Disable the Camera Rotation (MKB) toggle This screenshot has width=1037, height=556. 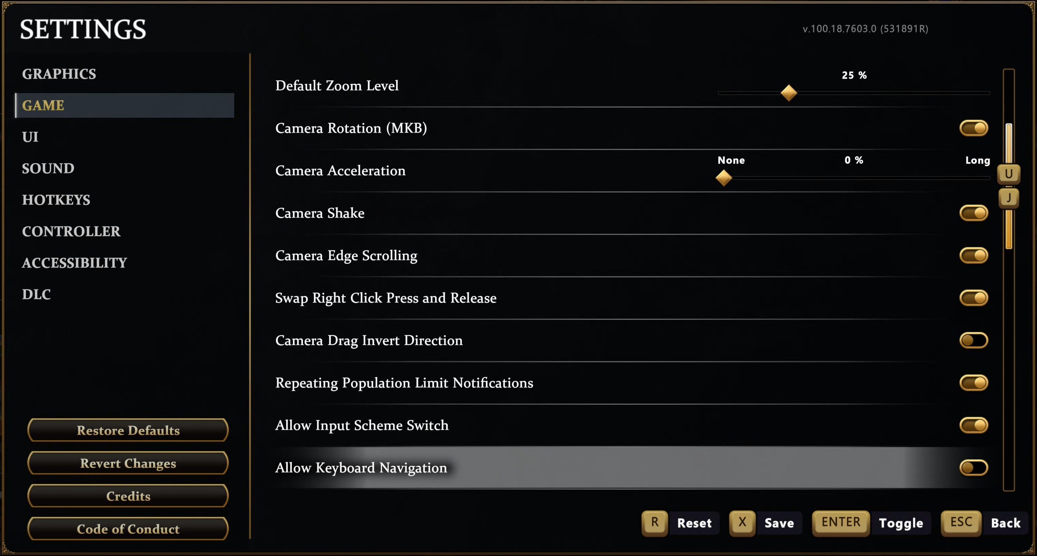point(973,128)
